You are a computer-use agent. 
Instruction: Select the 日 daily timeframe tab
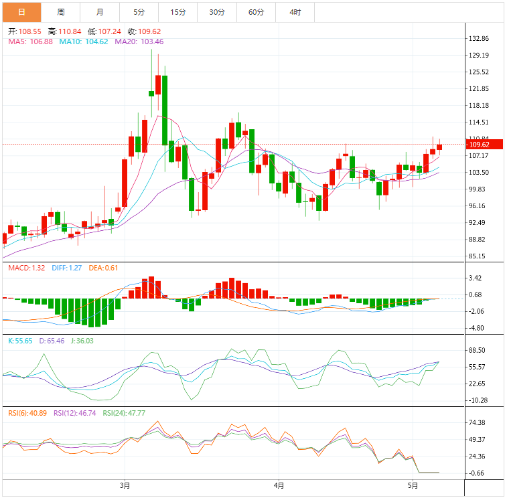click(21, 12)
